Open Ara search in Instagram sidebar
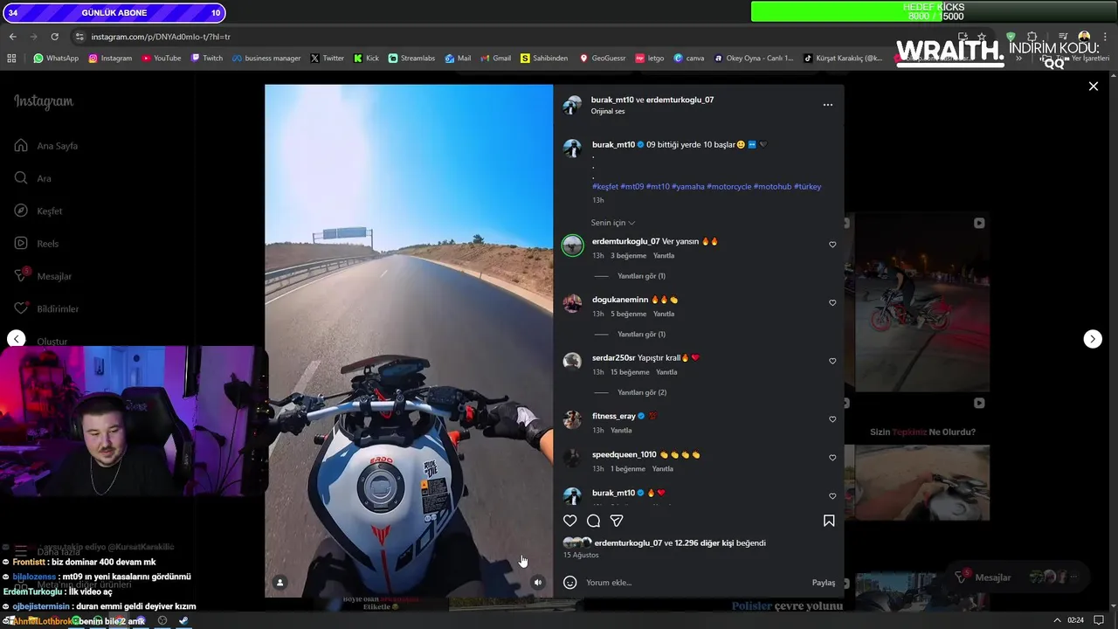The image size is (1118, 629). [x=33, y=178]
